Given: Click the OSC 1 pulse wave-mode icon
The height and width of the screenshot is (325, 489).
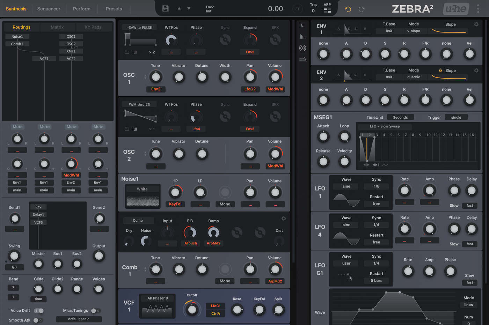Looking at the screenshot, I should (x=135, y=52).
